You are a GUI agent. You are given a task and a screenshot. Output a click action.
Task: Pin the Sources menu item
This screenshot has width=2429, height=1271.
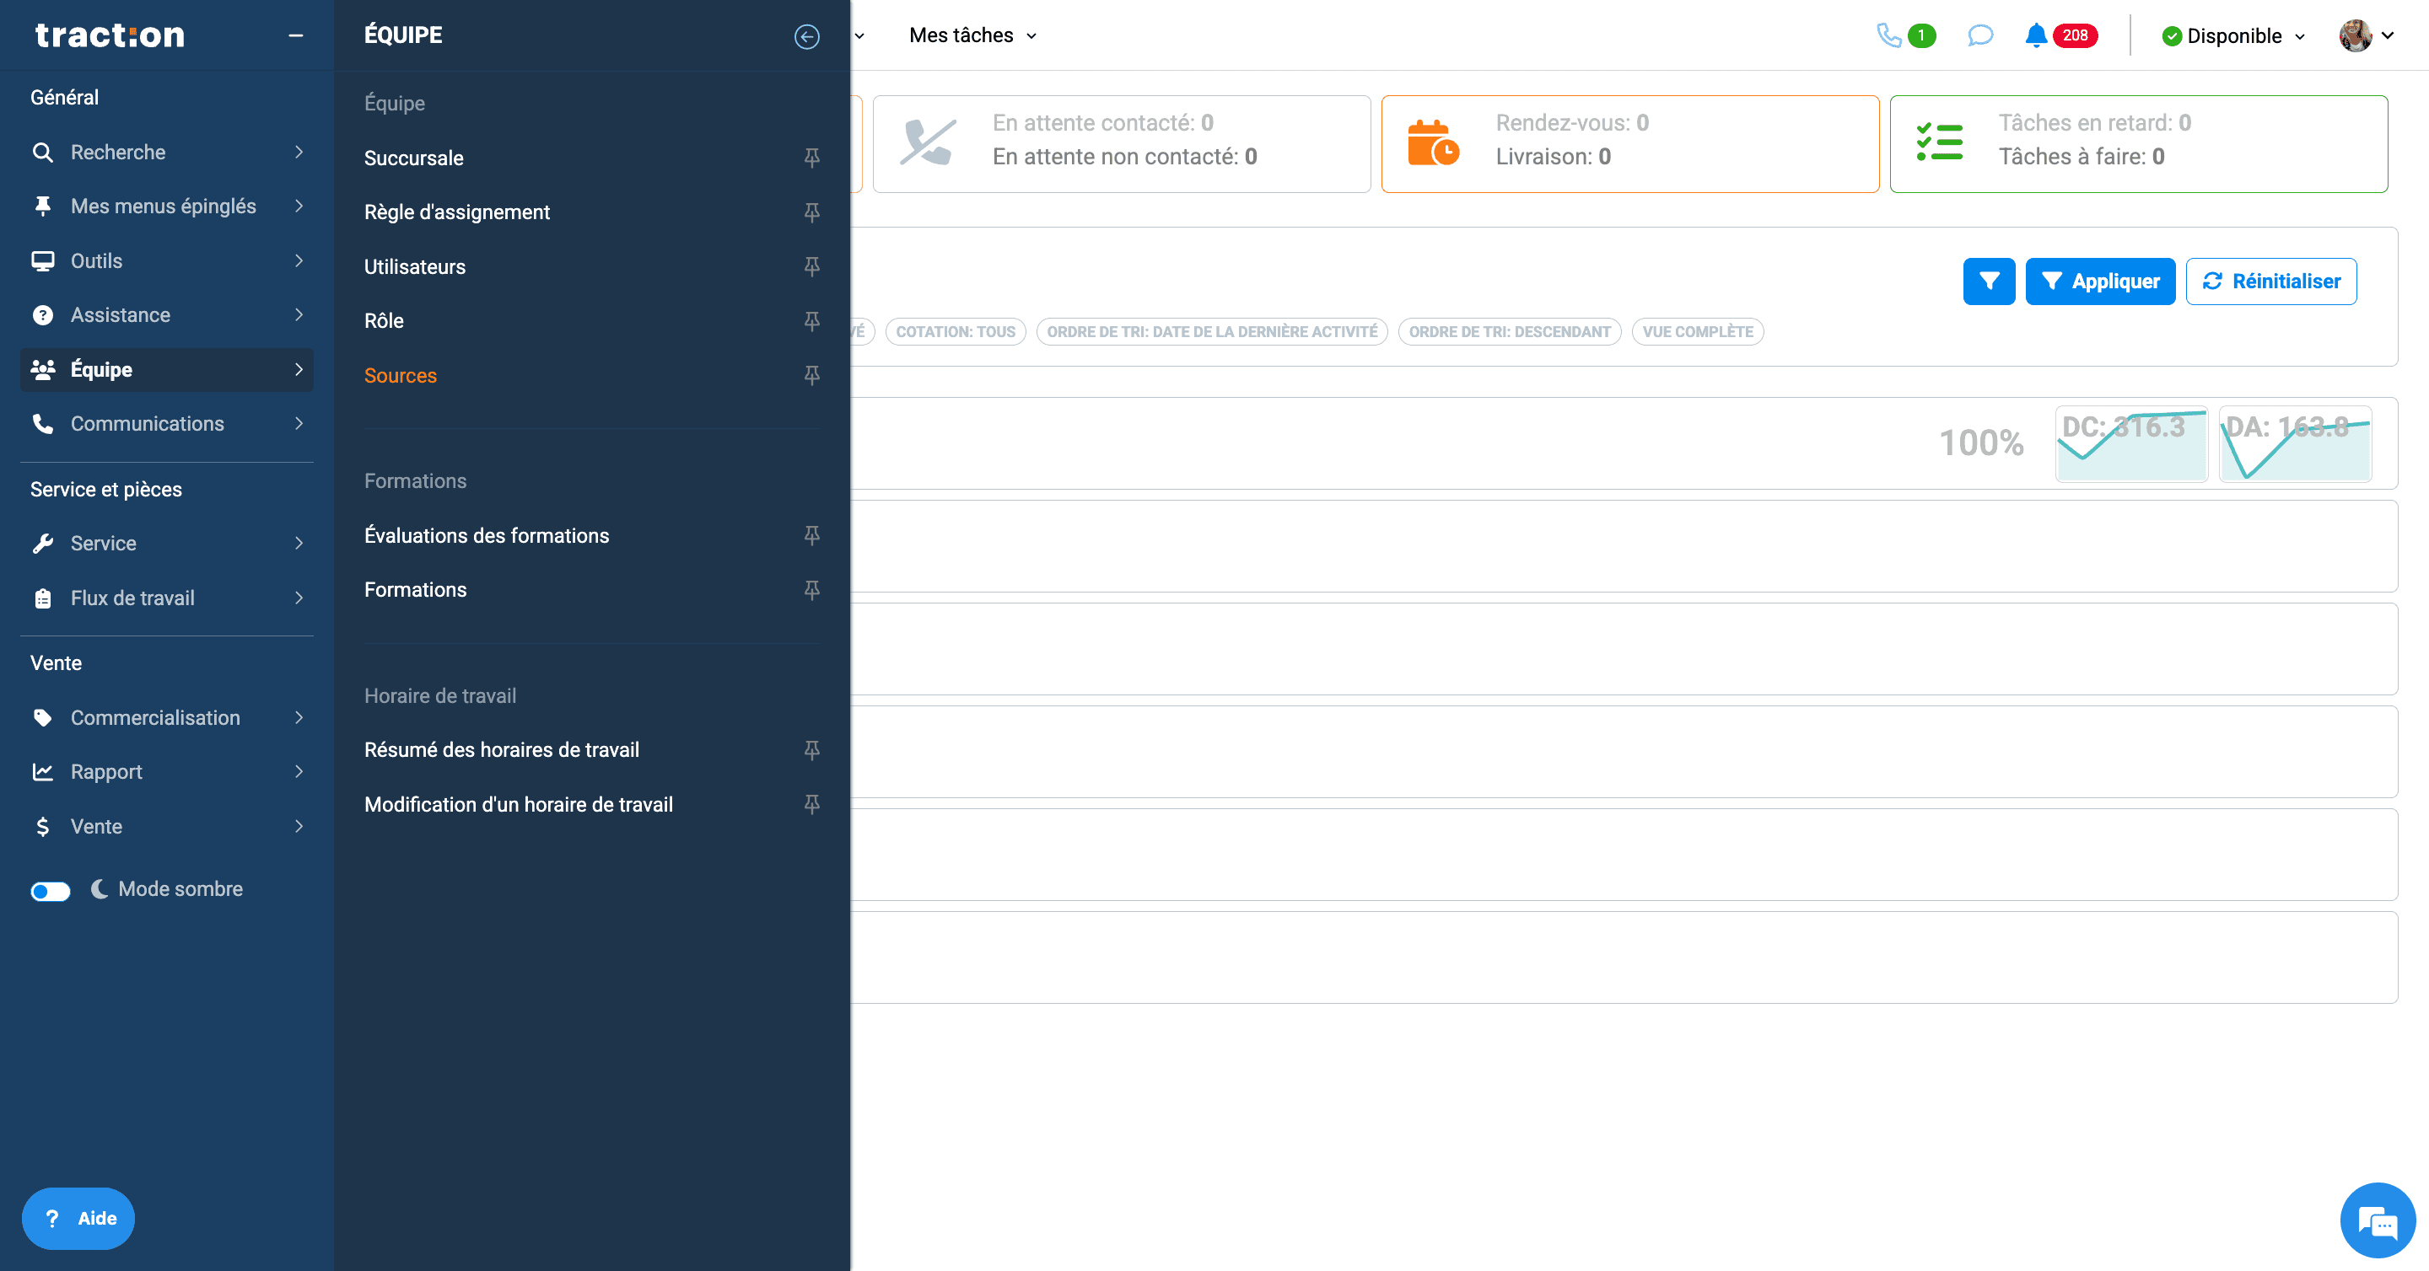click(811, 375)
